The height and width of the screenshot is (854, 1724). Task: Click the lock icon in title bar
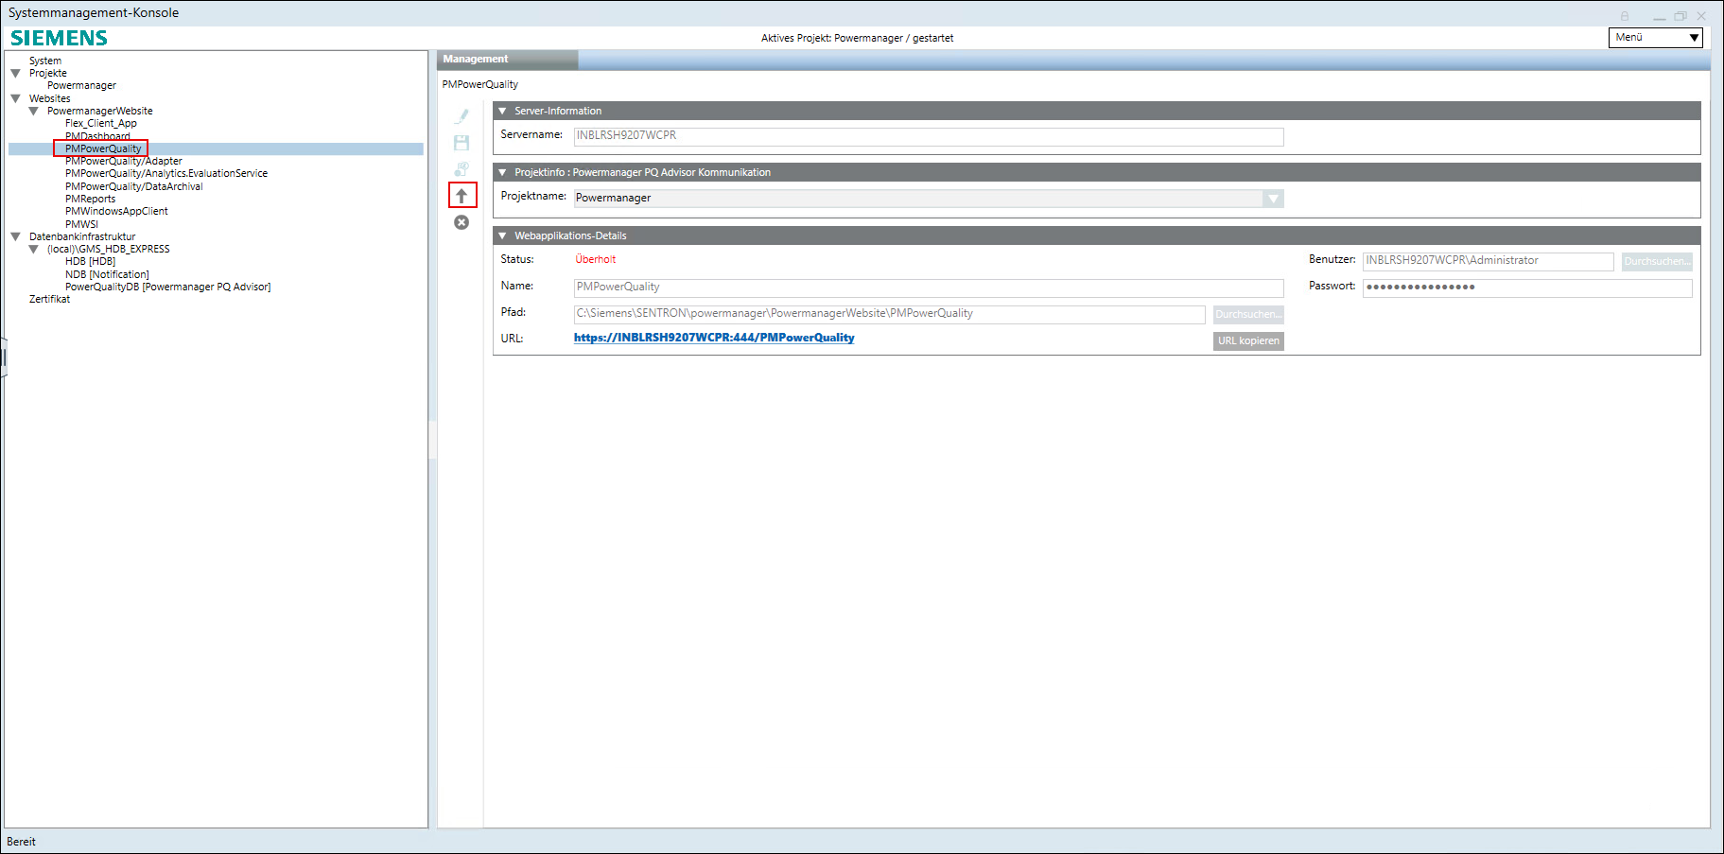click(x=1625, y=16)
